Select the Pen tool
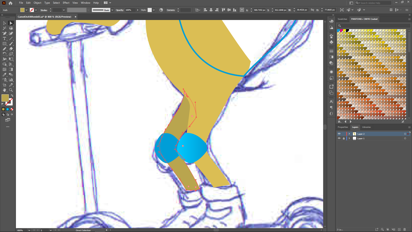This screenshot has height=232, width=412. pyautogui.click(x=4, y=33)
